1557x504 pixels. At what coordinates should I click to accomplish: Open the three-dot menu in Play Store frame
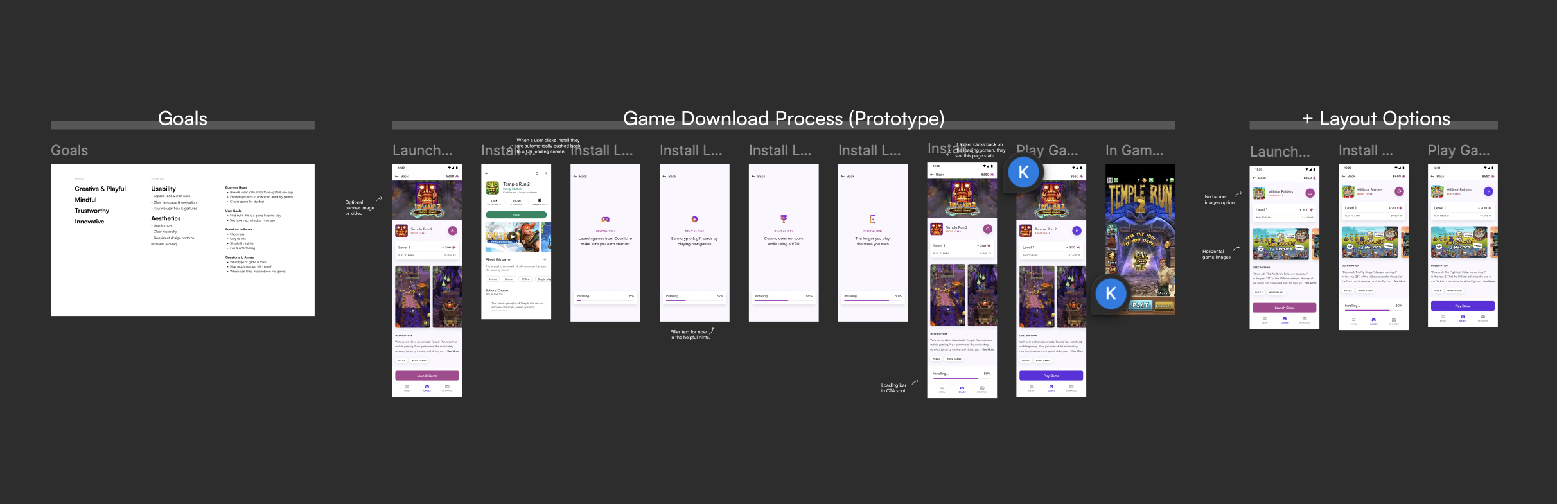(546, 174)
